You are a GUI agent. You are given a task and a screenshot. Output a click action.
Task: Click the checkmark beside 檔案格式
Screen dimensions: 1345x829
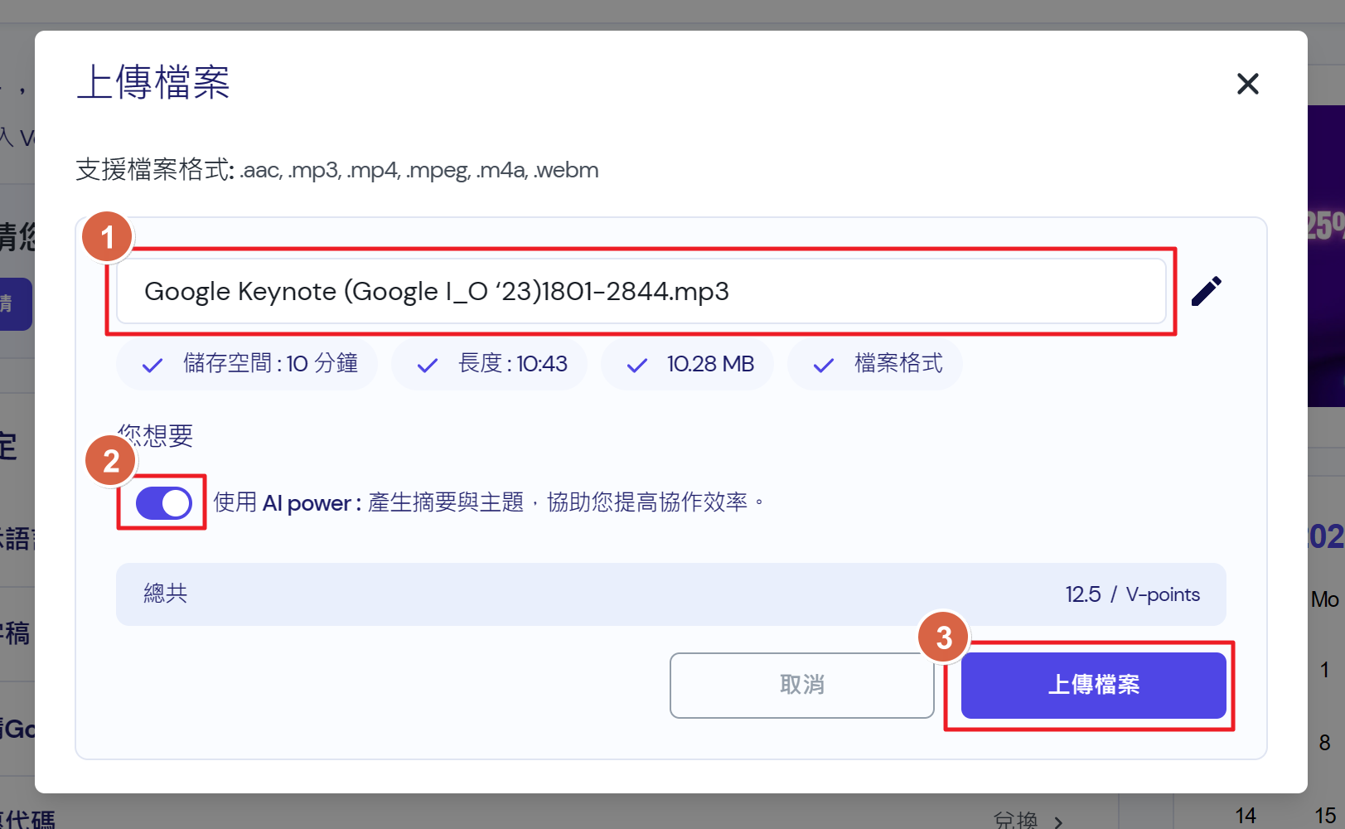pyautogui.click(x=823, y=365)
